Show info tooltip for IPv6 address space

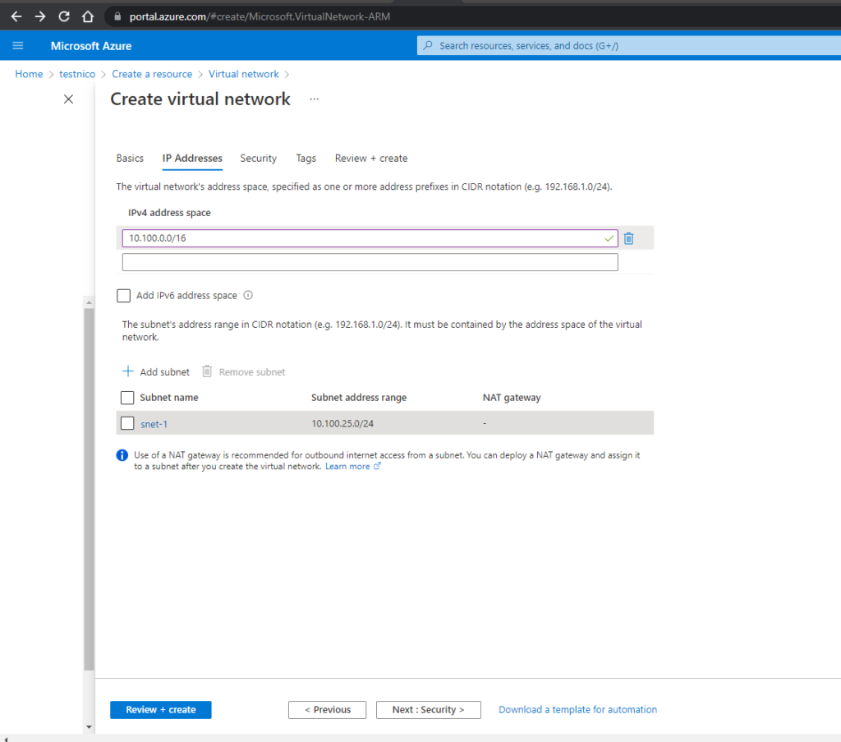coord(248,295)
